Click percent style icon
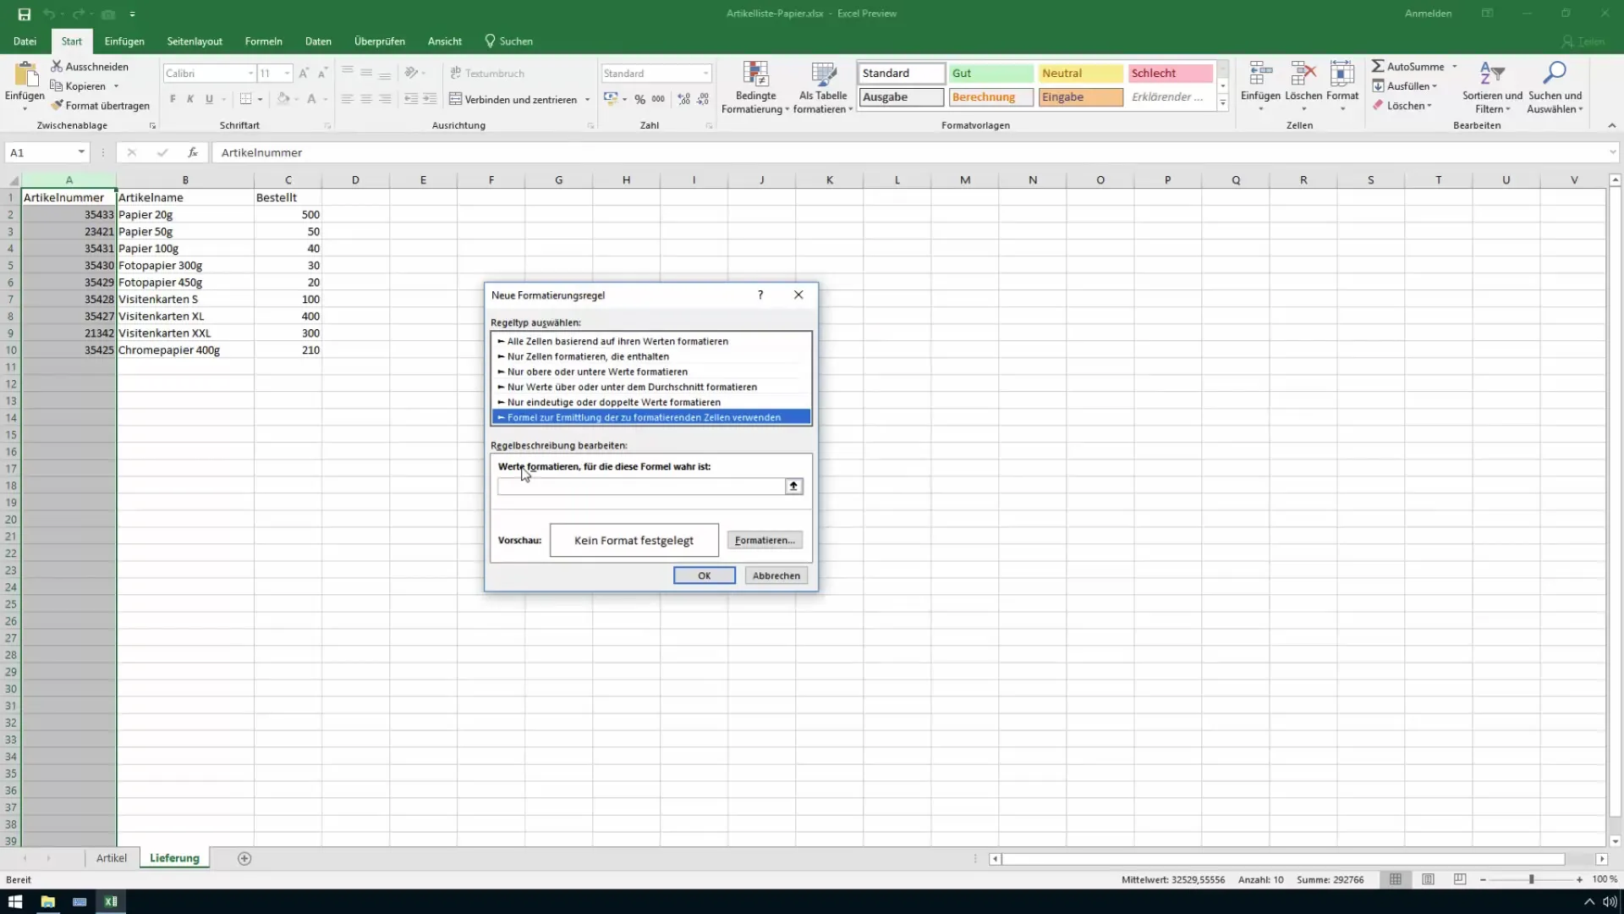Viewport: 1624px width, 914px height. point(640,99)
